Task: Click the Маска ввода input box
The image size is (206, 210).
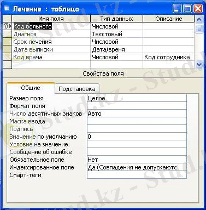Action: coord(137,121)
